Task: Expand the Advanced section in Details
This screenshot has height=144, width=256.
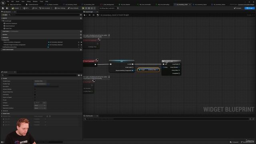Action: (x=2, y=111)
